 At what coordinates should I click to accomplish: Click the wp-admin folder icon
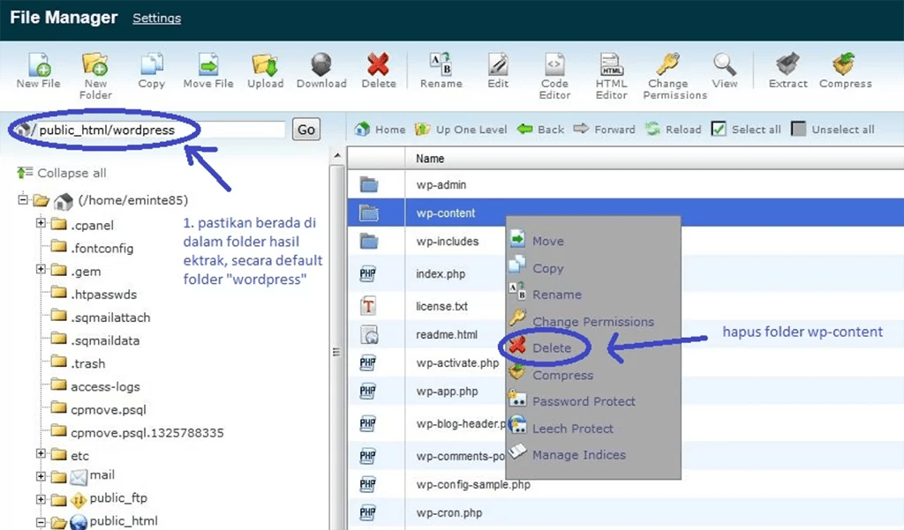pyautogui.click(x=369, y=185)
